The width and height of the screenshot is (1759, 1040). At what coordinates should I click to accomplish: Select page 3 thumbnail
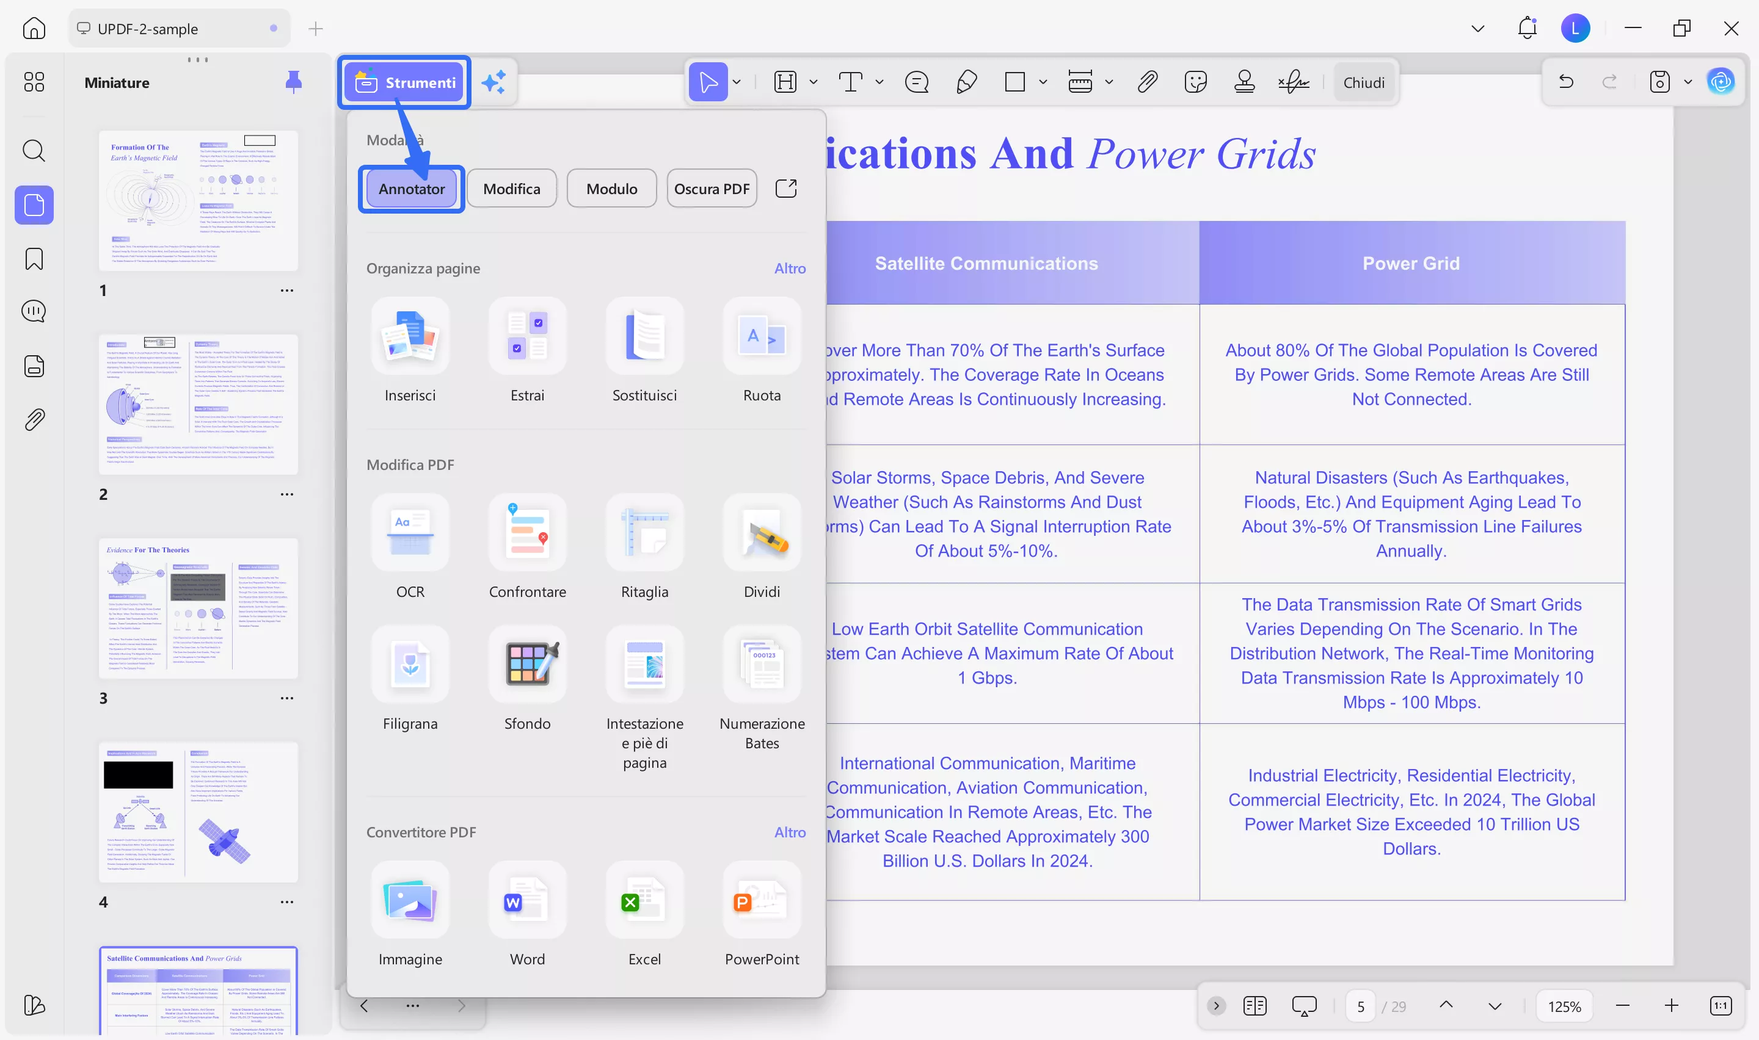(198, 608)
